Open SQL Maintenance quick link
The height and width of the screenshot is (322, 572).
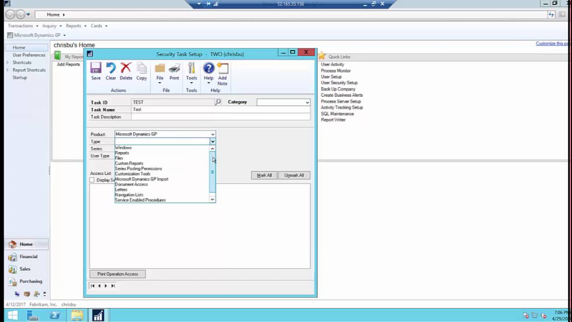tap(337, 114)
